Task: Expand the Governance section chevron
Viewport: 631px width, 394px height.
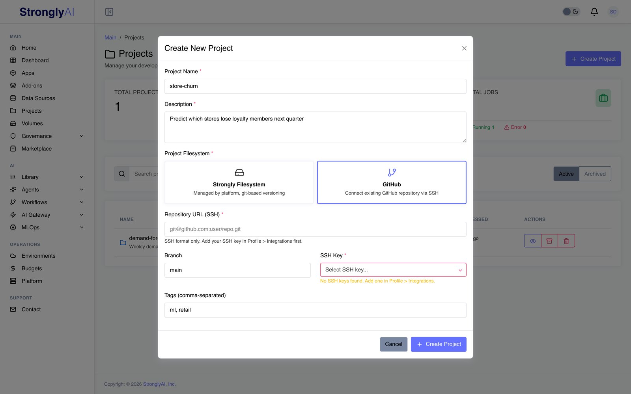Action: 82,136
